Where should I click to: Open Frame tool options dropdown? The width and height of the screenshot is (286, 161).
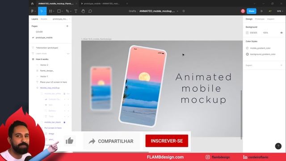[x=54, y=11]
